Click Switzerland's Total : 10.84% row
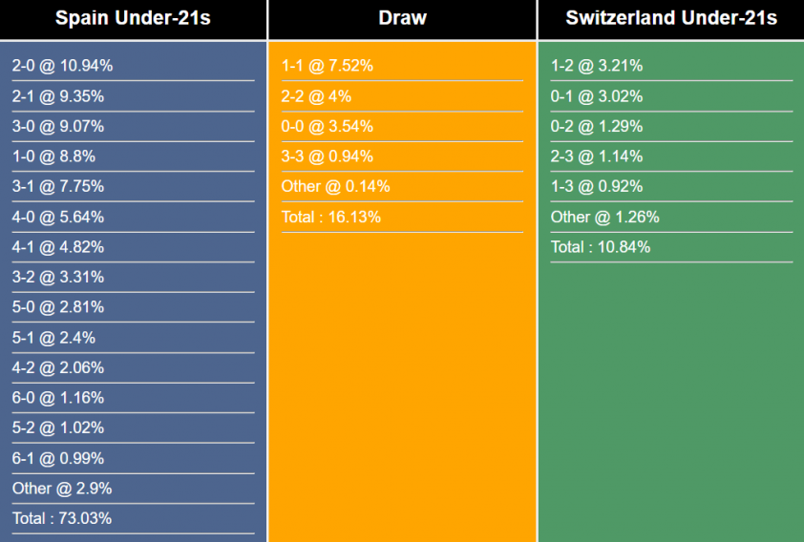The height and width of the screenshot is (542, 804). pos(601,247)
